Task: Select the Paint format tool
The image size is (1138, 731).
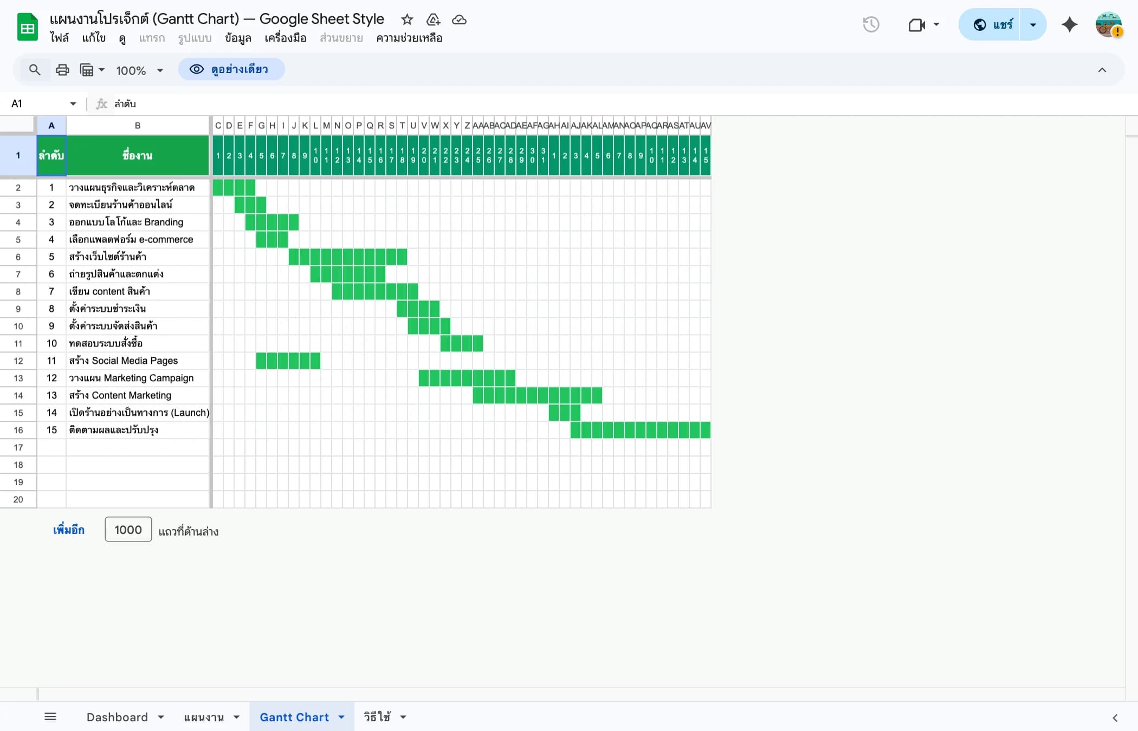Action: point(88,70)
